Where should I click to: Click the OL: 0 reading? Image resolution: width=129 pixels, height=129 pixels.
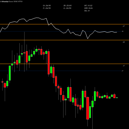(87, 11)
